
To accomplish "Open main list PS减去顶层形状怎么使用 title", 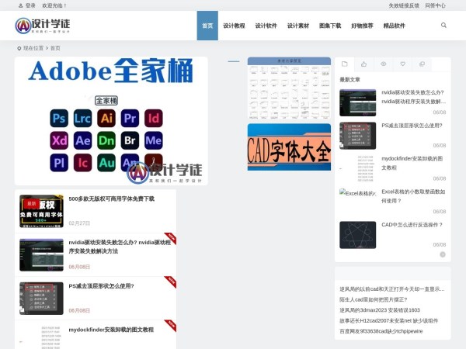I will tap(101, 286).
